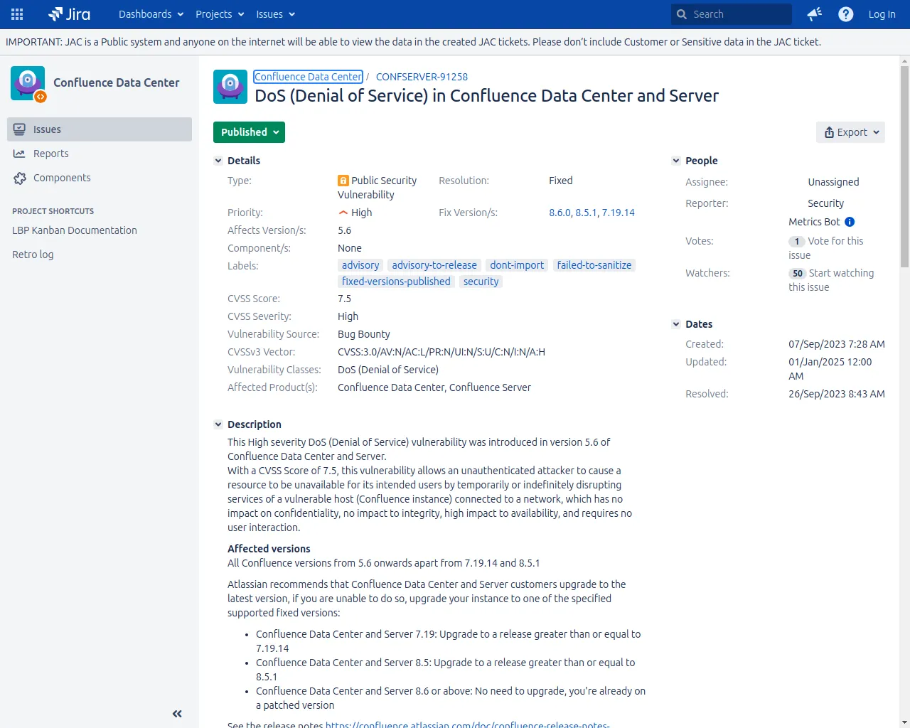
Task: Collapse the Dates section
Action: pyautogui.click(x=676, y=324)
